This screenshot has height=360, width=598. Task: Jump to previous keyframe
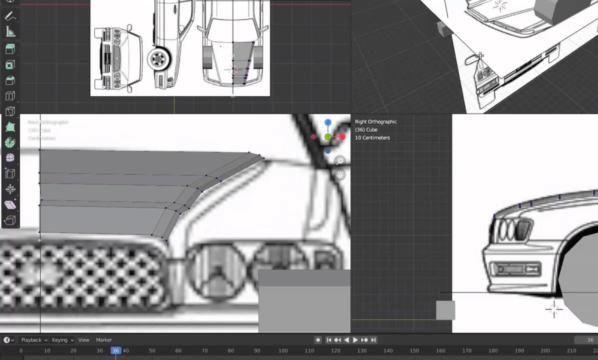pos(337,340)
